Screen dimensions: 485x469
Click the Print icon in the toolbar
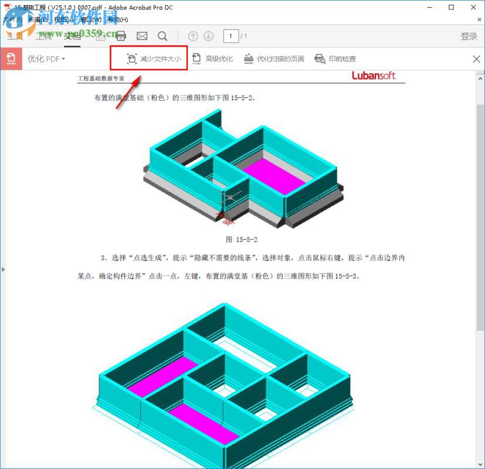121,36
